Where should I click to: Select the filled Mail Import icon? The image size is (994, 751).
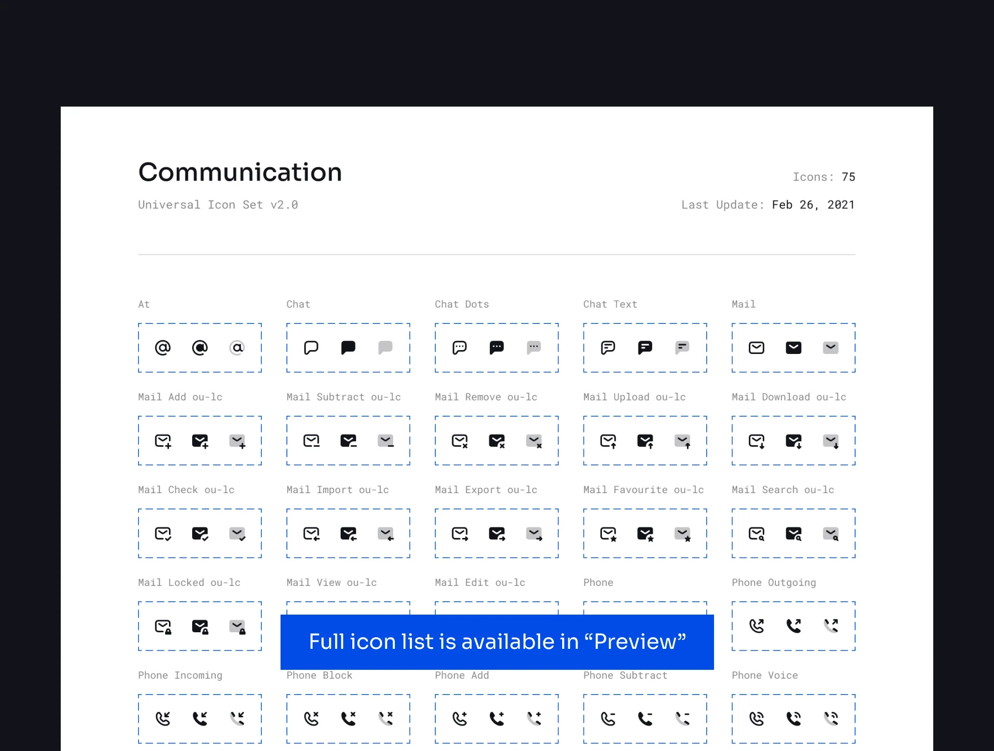click(348, 533)
